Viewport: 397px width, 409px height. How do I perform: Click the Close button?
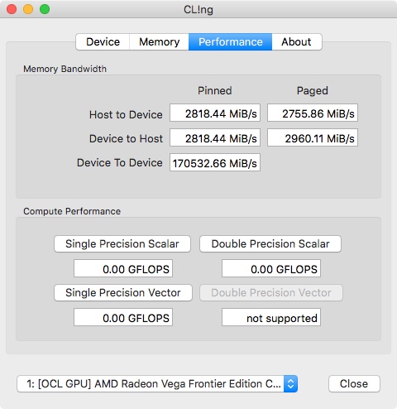tap(354, 383)
